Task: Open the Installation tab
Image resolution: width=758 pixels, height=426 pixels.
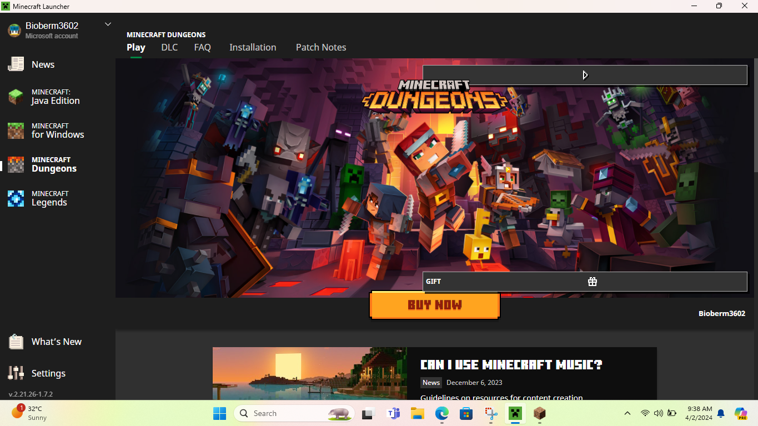Action: coord(253,47)
